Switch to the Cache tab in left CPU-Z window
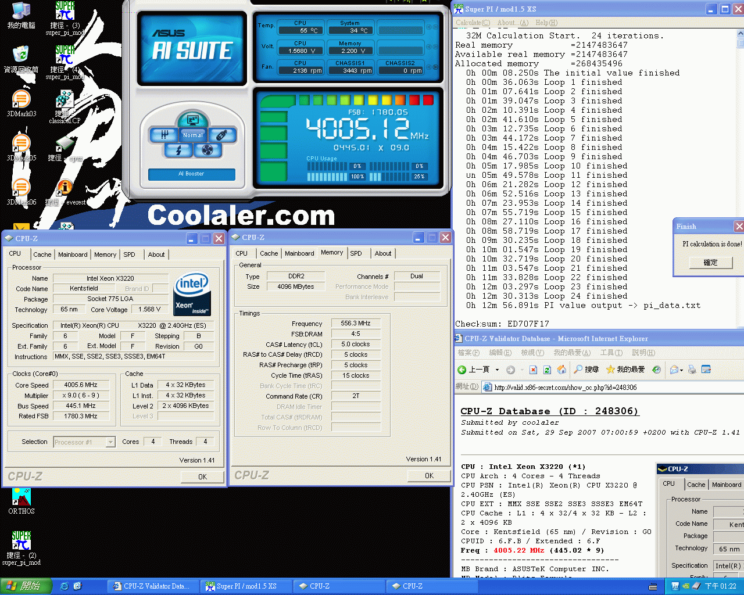 click(42, 255)
